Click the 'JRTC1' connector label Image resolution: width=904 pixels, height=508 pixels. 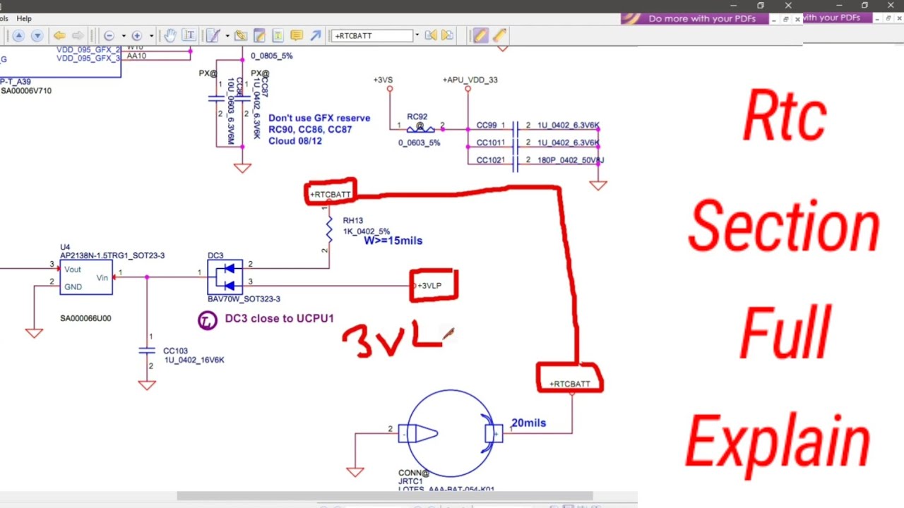pyautogui.click(x=410, y=482)
